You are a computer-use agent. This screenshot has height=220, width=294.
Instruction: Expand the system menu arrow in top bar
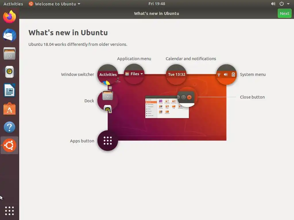point(288,4)
